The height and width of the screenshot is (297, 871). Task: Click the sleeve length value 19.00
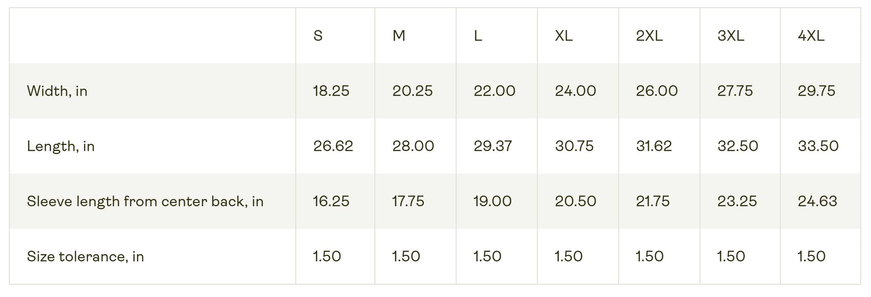point(492,201)
